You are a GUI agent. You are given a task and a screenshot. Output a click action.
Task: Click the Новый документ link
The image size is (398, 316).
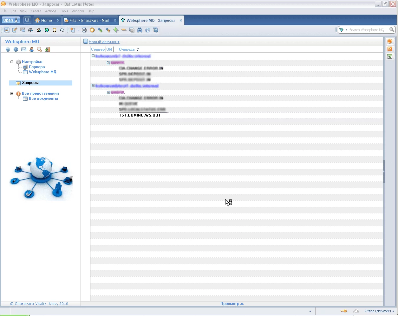click(104, 42)
